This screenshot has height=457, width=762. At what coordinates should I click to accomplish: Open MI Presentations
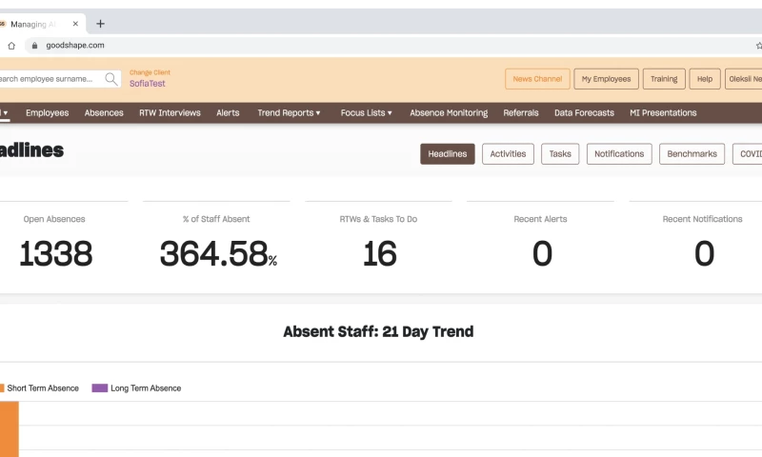pos(663,112)
